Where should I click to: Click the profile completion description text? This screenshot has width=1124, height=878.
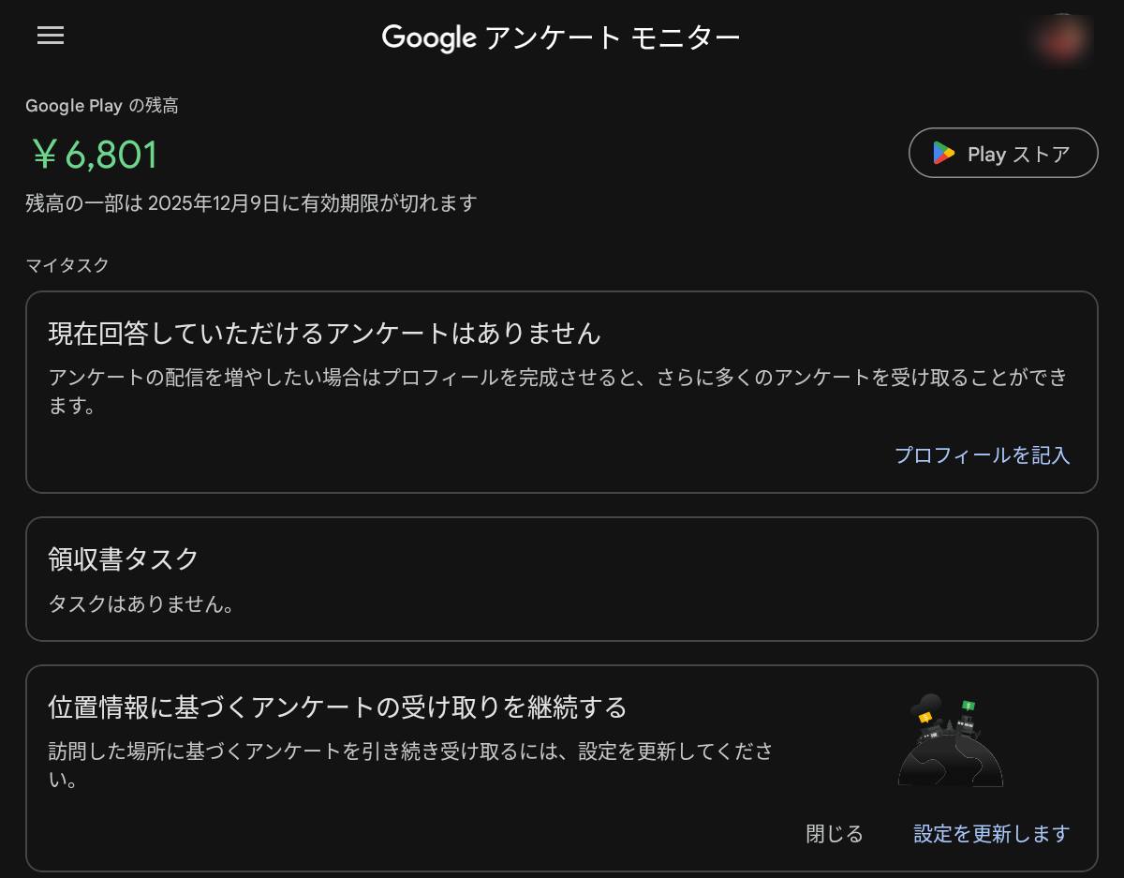coord(556,392)
